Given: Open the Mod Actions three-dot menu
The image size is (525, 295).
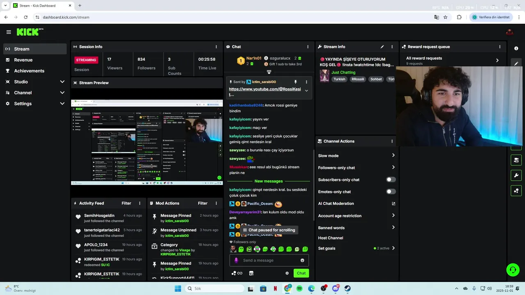Looking at the screenshot, I should coord(216,203).
